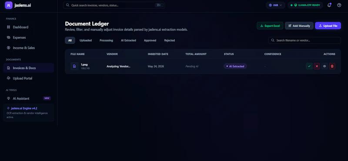The width and height of the screenshot is (348, 161).
Task: Select Invoices & Docs in sidebar
Action: click(x=29, y=68)
